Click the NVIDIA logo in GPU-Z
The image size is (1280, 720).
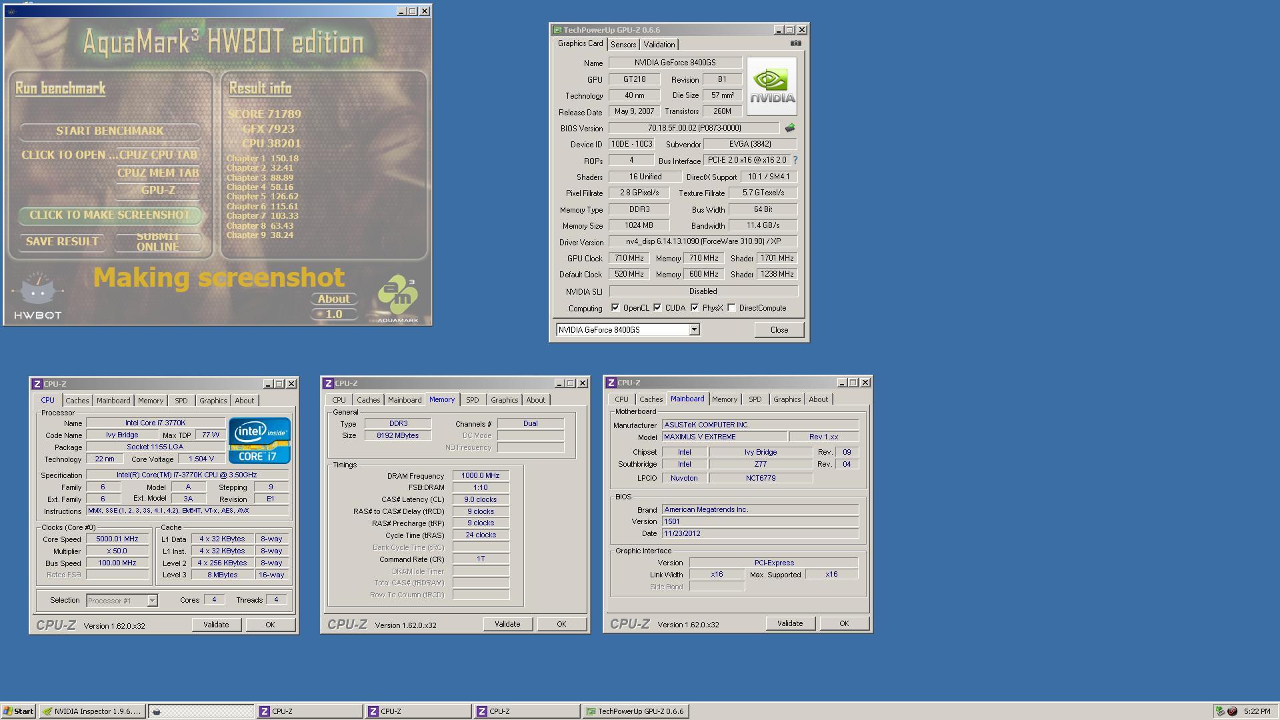(771, 87)
